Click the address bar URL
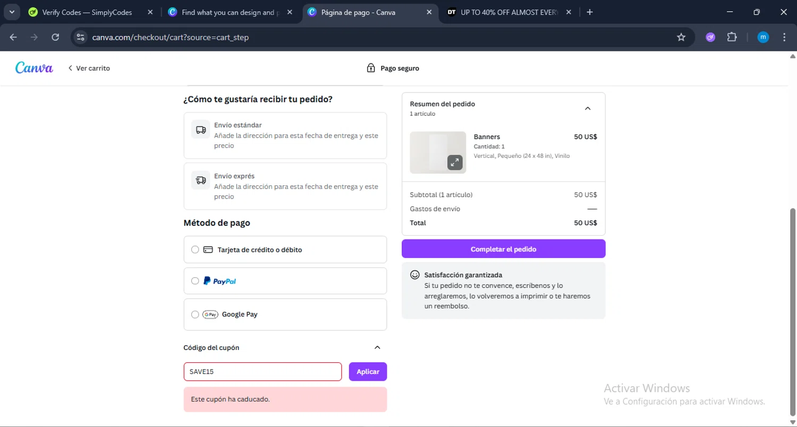 (170, 37)
